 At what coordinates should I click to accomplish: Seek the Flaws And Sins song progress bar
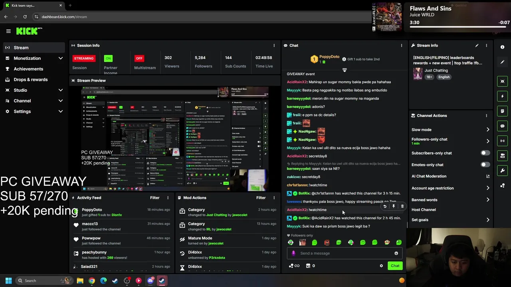coord(458,27)
